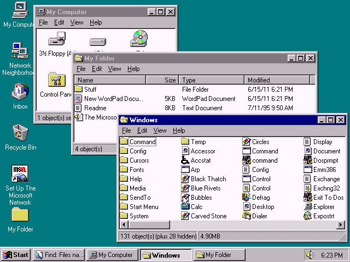Click the Start button
This screenshot has height=262, width=350.
[15, 255]
